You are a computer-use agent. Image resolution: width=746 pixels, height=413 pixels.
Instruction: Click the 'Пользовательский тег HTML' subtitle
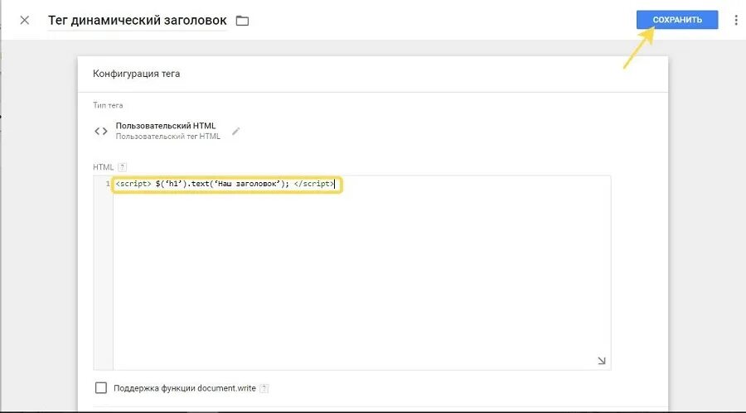pos(168,137)
